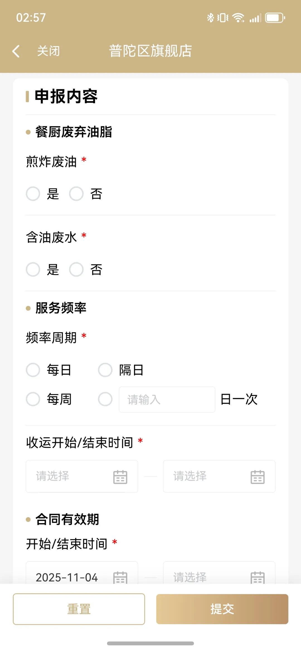Click the 重置 reset button
This screenshot has height=650, width=301.
(x=79, y=609)
